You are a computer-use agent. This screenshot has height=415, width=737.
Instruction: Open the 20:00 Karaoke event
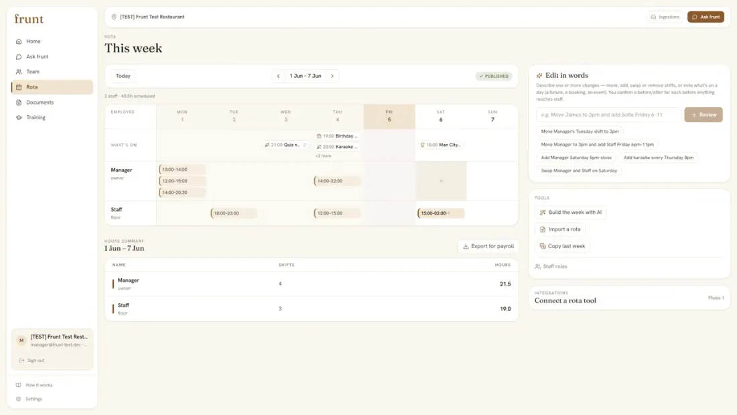338,147
